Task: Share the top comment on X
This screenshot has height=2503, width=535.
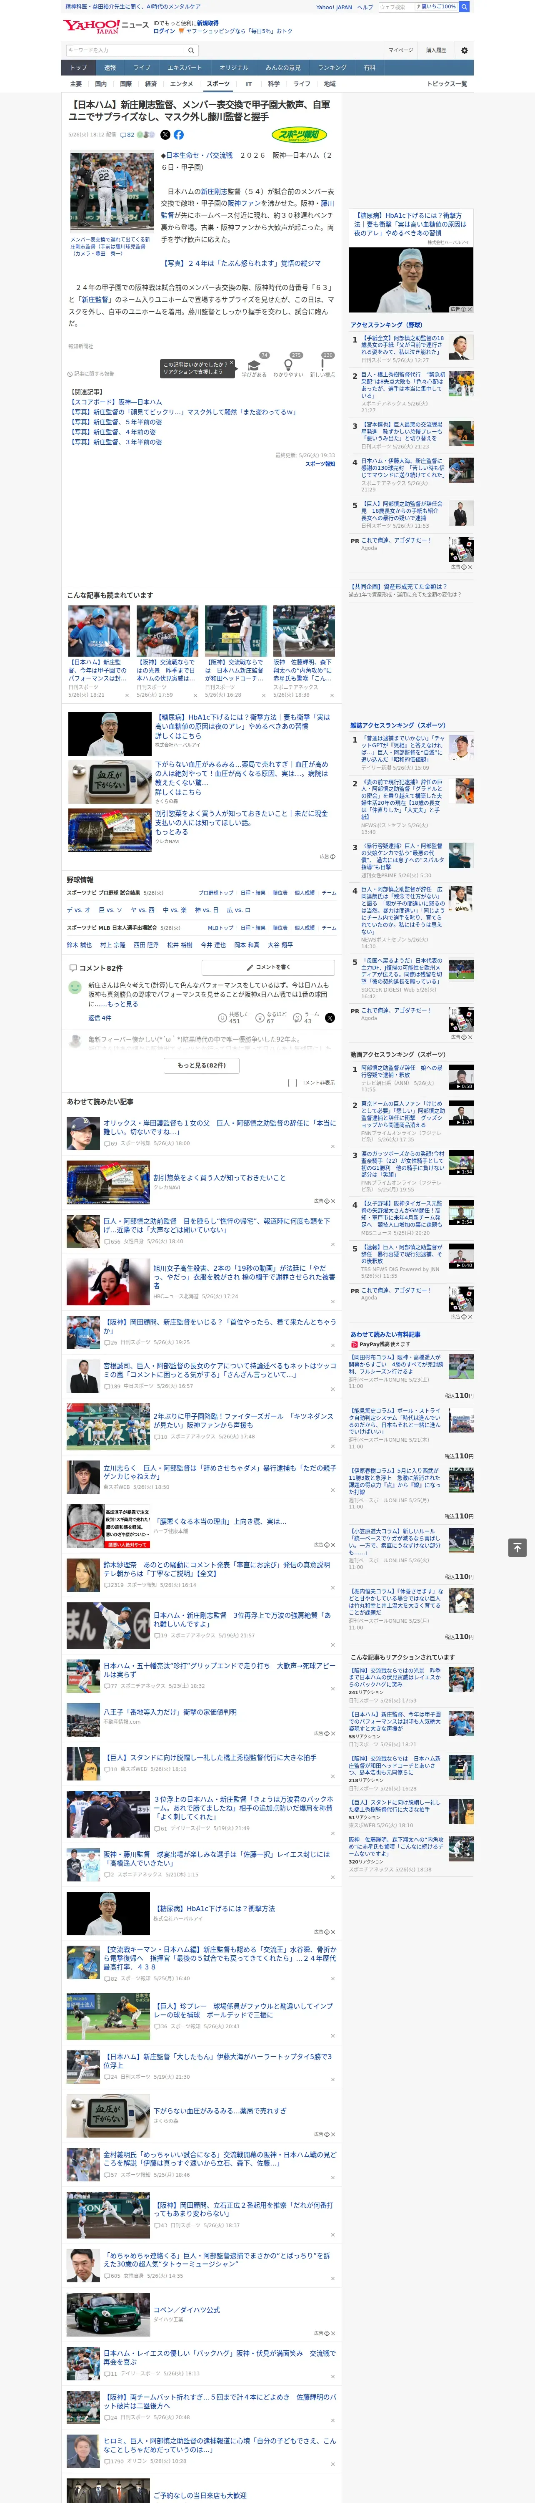Action: coord(330,1017)
